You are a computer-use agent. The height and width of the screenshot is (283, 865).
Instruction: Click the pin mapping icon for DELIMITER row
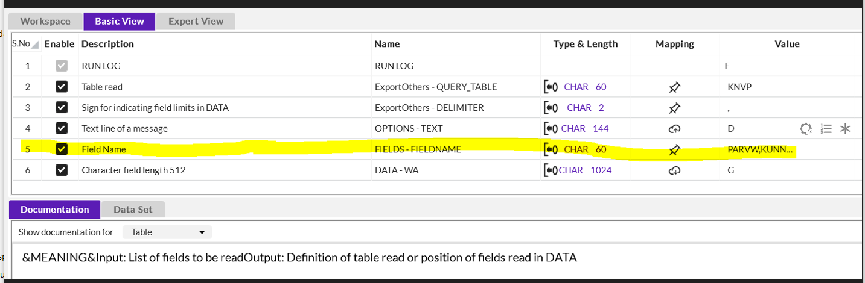(x=675, y=108)
